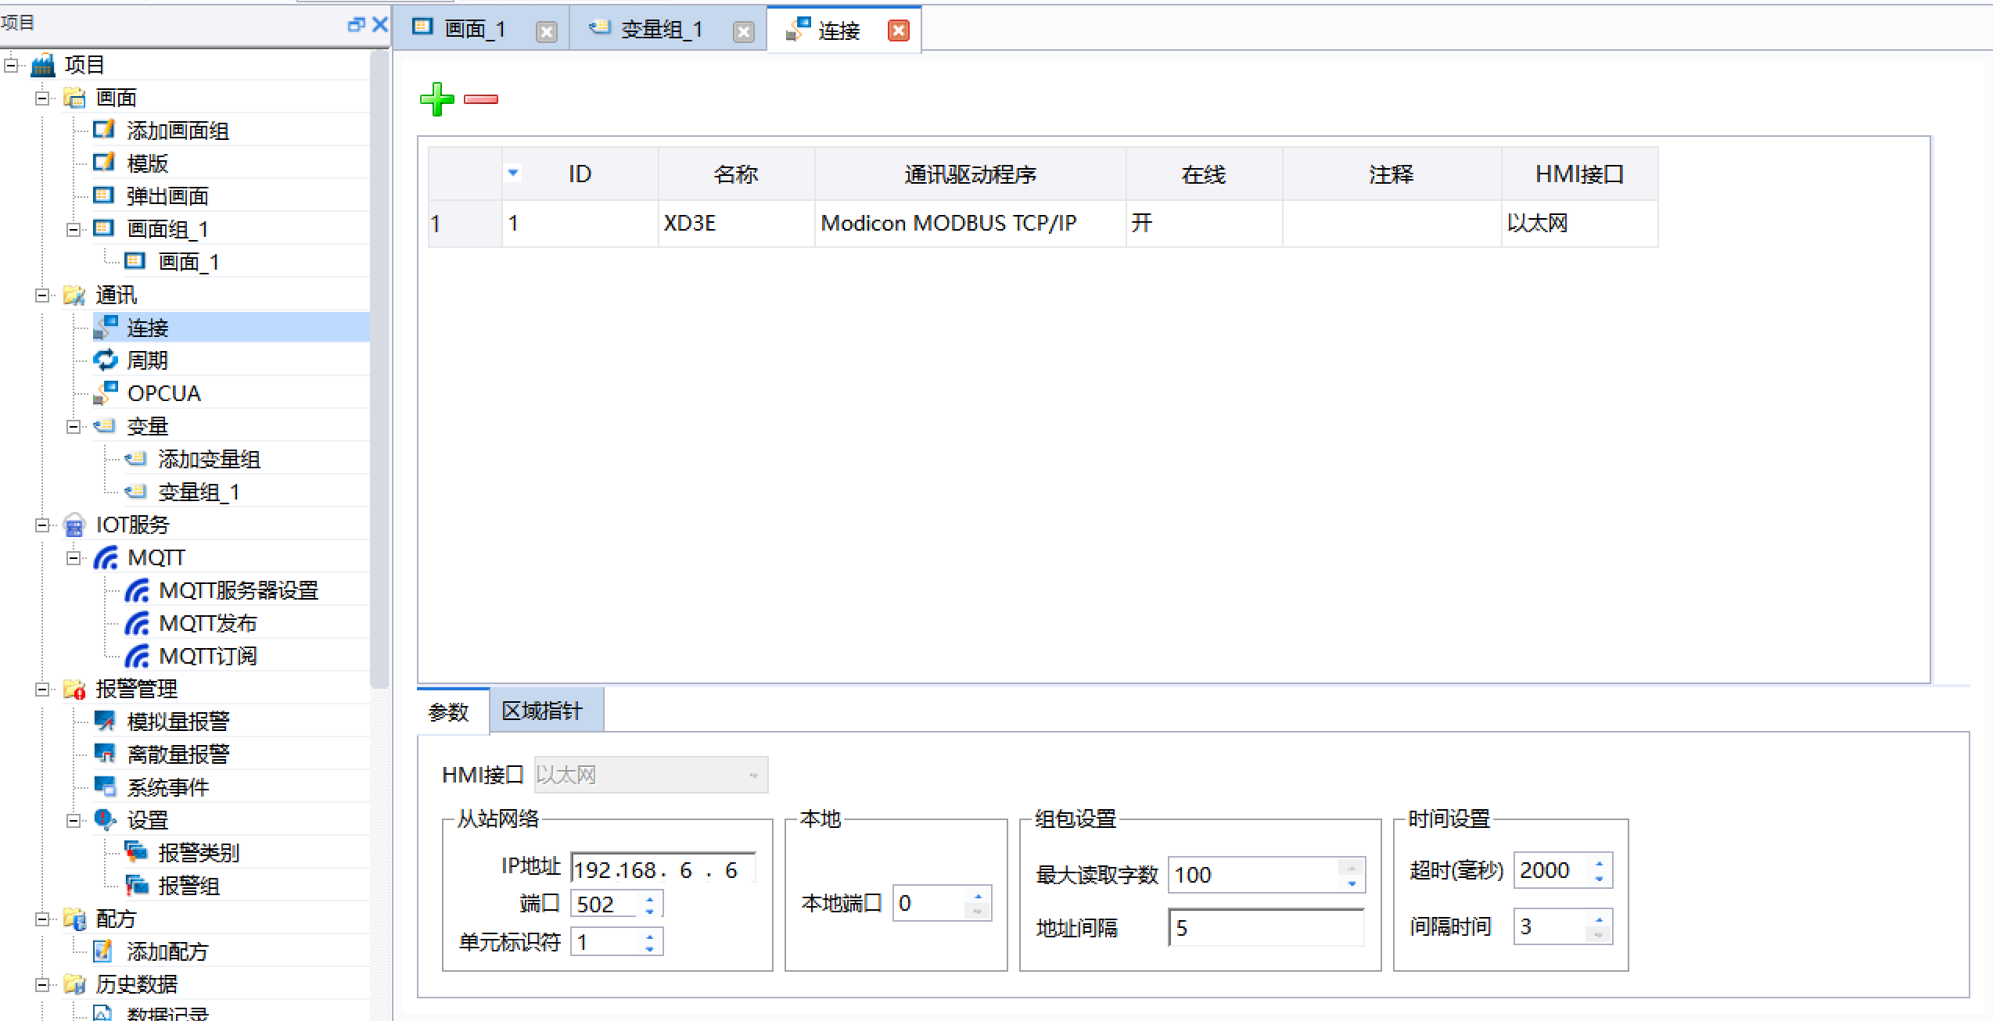
Task: Click the 模版 icon in tree
Action: pos(104,163)
